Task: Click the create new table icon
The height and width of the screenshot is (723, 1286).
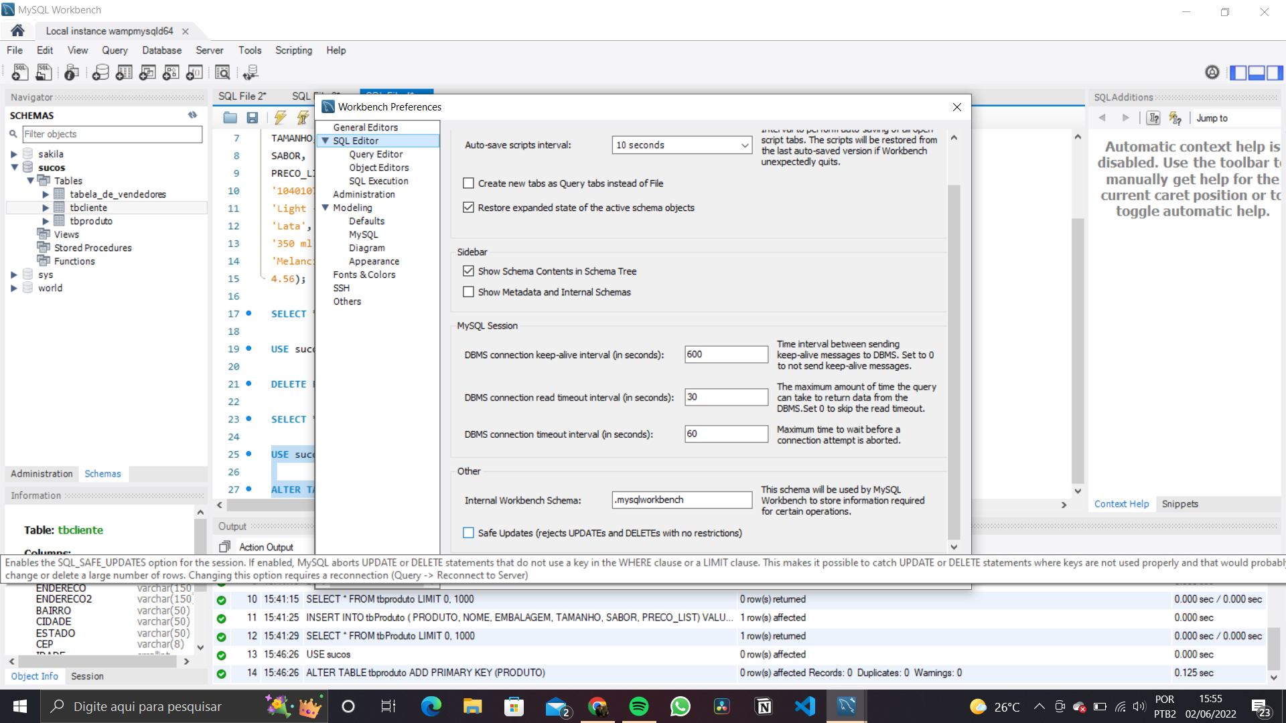Action: (x=124, y=72)
